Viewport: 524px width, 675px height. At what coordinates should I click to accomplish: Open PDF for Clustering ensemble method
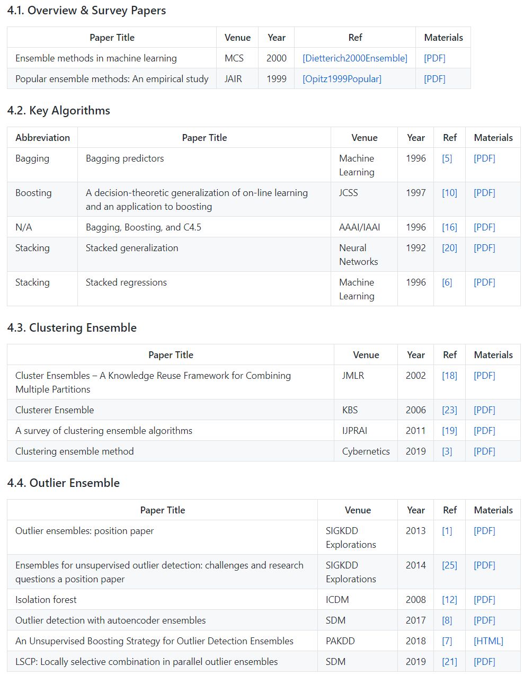pyautogui.click(x=484, y=451)
